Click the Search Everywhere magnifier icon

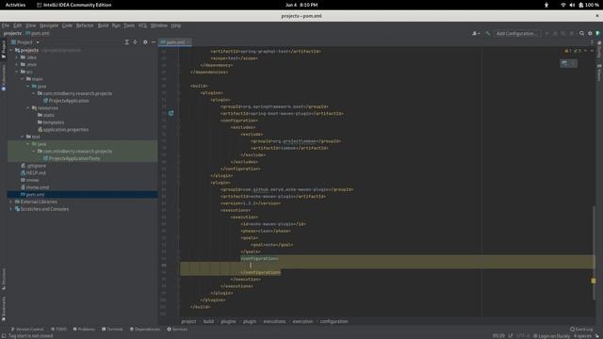581,34
